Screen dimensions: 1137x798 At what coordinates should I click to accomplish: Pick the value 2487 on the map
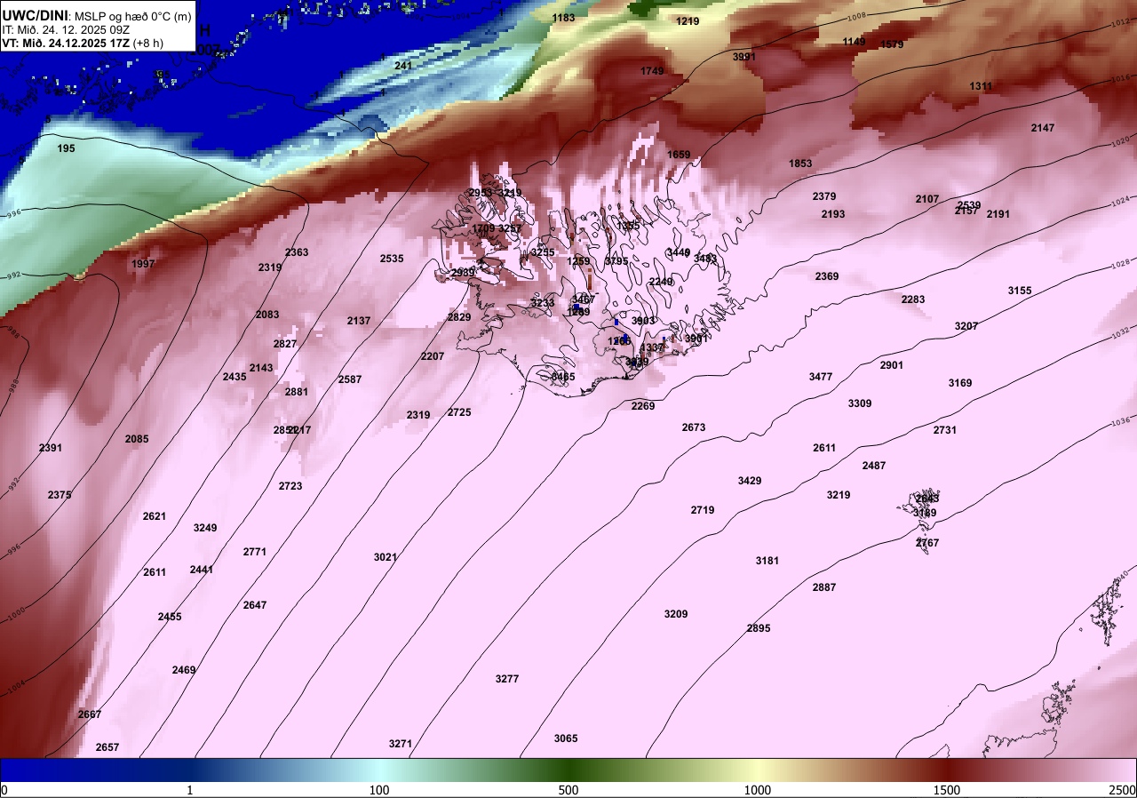pyautogui.click(x=874, y=466)
